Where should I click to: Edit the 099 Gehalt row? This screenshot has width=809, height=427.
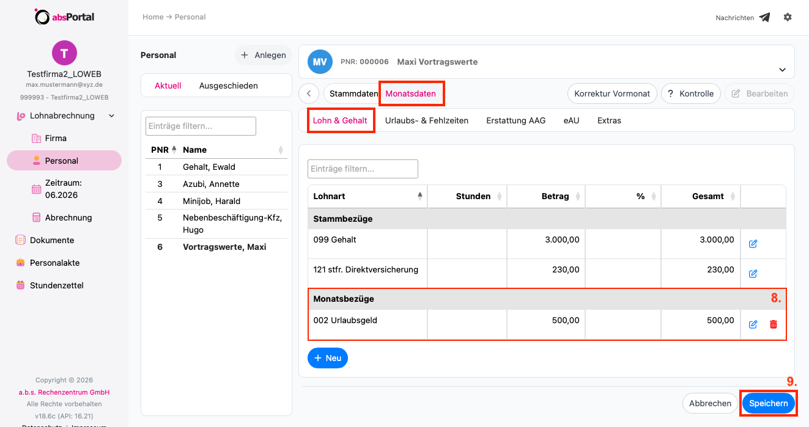pos(753,244)
